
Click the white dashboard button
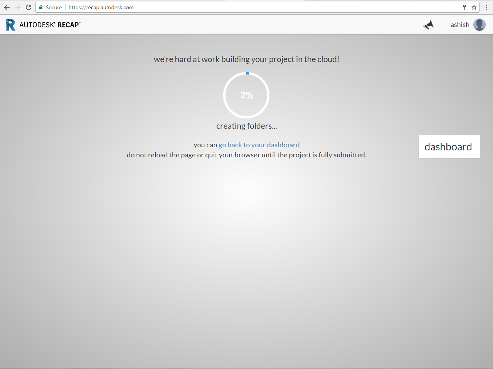point(449,147)
